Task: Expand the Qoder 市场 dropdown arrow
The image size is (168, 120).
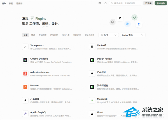Action: (x=142, y=35)
